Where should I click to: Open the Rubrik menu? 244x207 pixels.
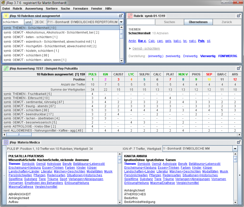point(18,9)
